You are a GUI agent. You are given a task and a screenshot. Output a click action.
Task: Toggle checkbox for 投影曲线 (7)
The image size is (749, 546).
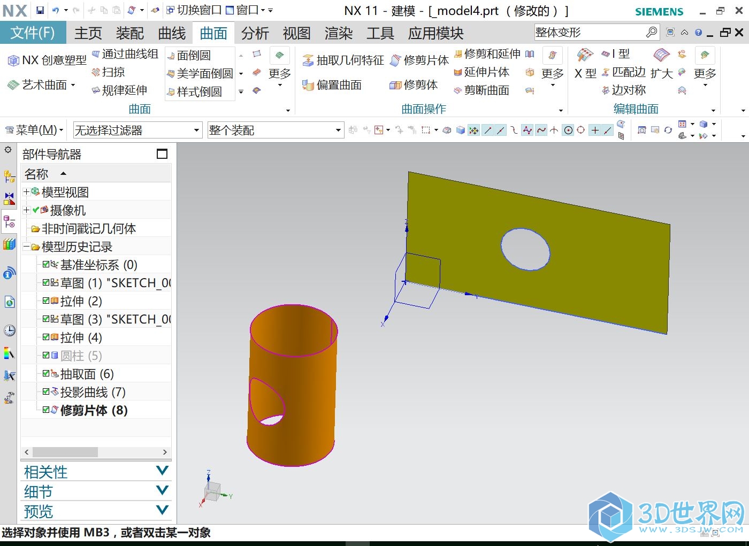tap(46, 391)
